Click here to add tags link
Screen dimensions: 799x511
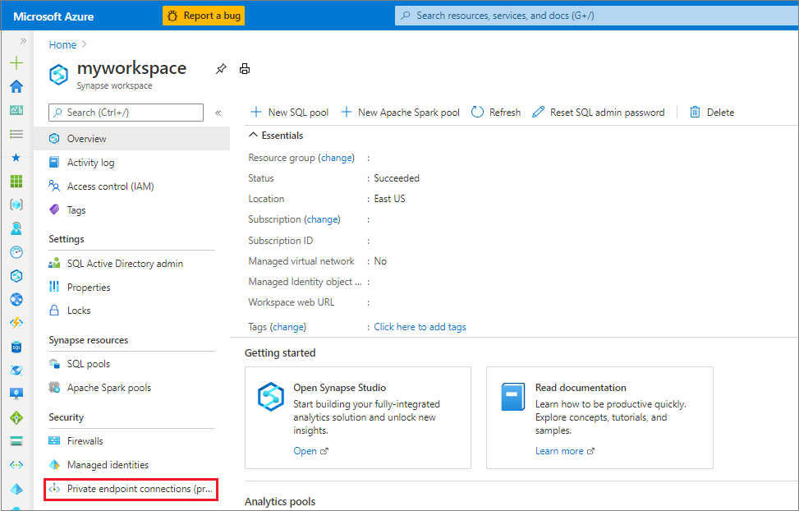(420, 327)
